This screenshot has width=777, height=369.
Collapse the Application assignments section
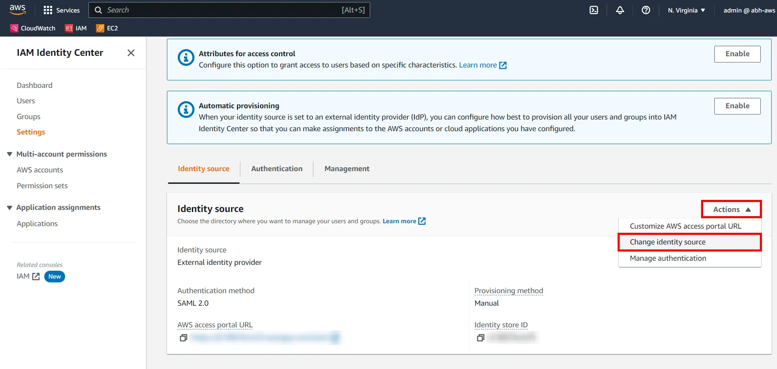click(x=10, y=207)
